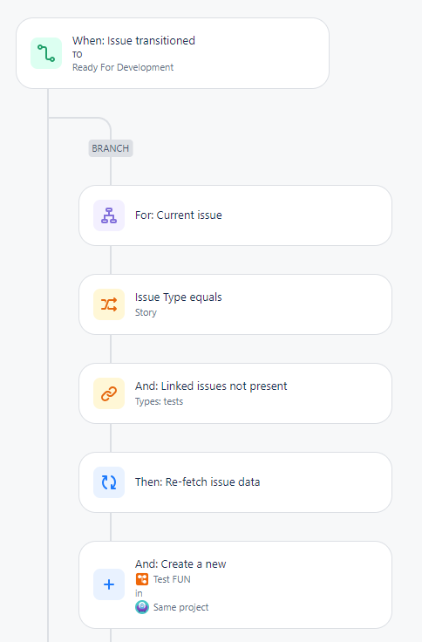Click the purple branch hierarchy icon
The image size is (422, 642).
pos(109,215)
